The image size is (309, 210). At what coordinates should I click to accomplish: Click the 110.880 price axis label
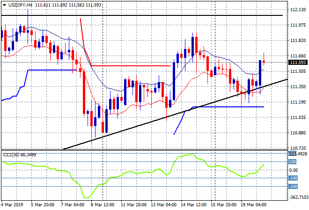[298, 133]
